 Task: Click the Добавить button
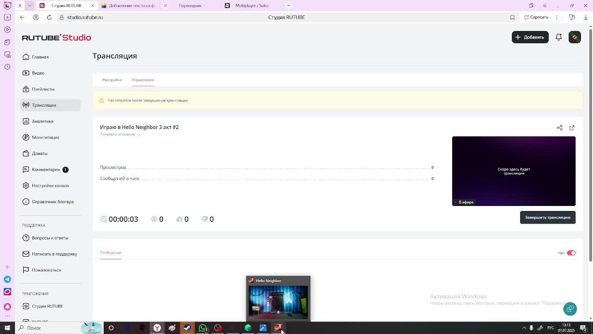click(x=530, y=37)
